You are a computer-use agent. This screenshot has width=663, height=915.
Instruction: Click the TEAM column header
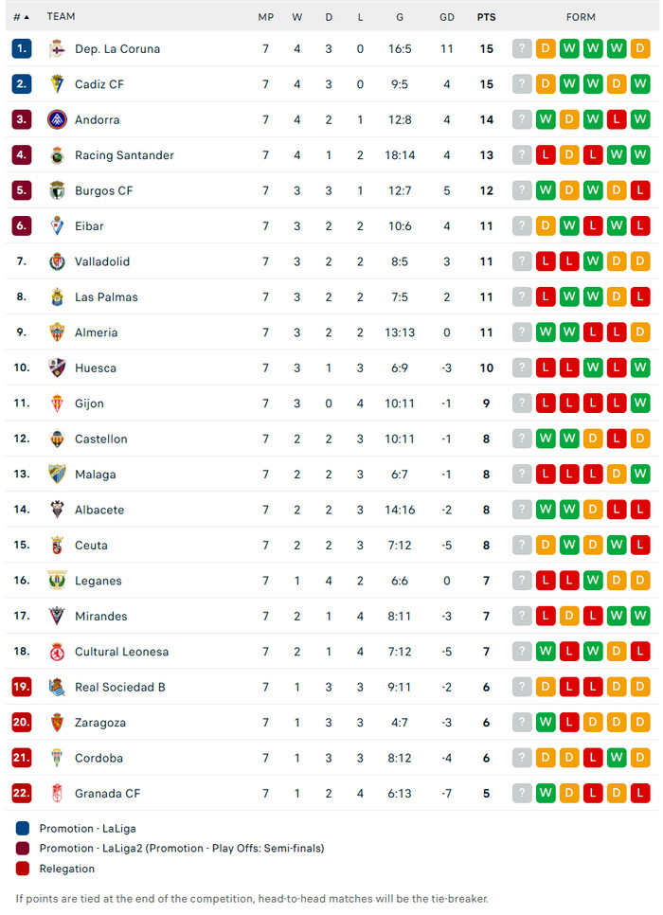(x=61, y=17)
